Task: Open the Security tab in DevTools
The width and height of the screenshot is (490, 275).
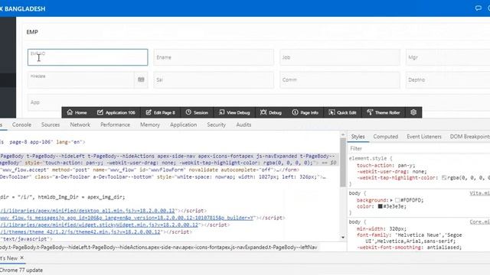Action: coord(216,125)
